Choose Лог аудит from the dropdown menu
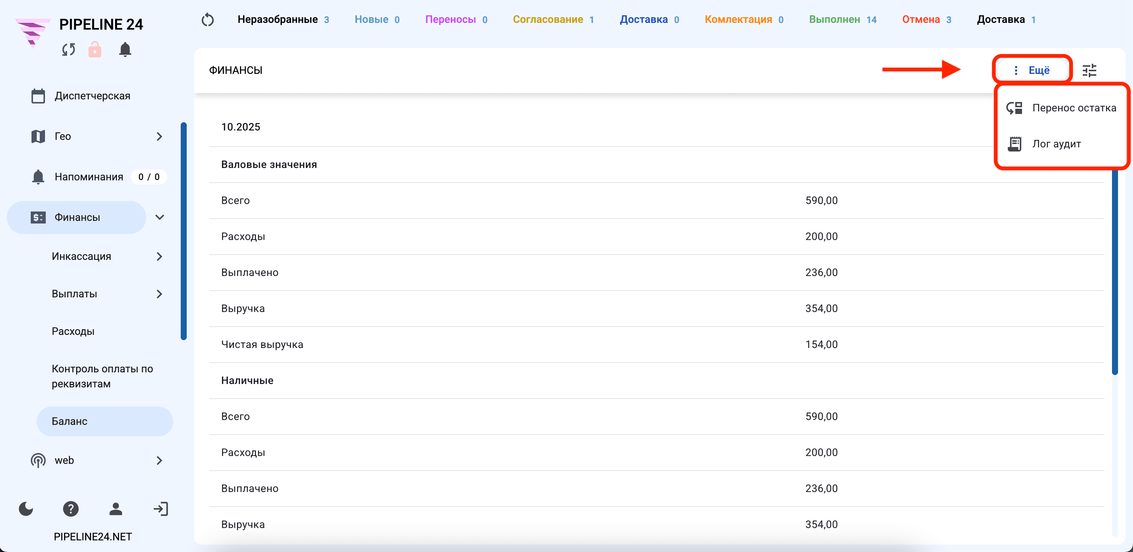Screen dimensions: 1133x552 coord(1061,144)
